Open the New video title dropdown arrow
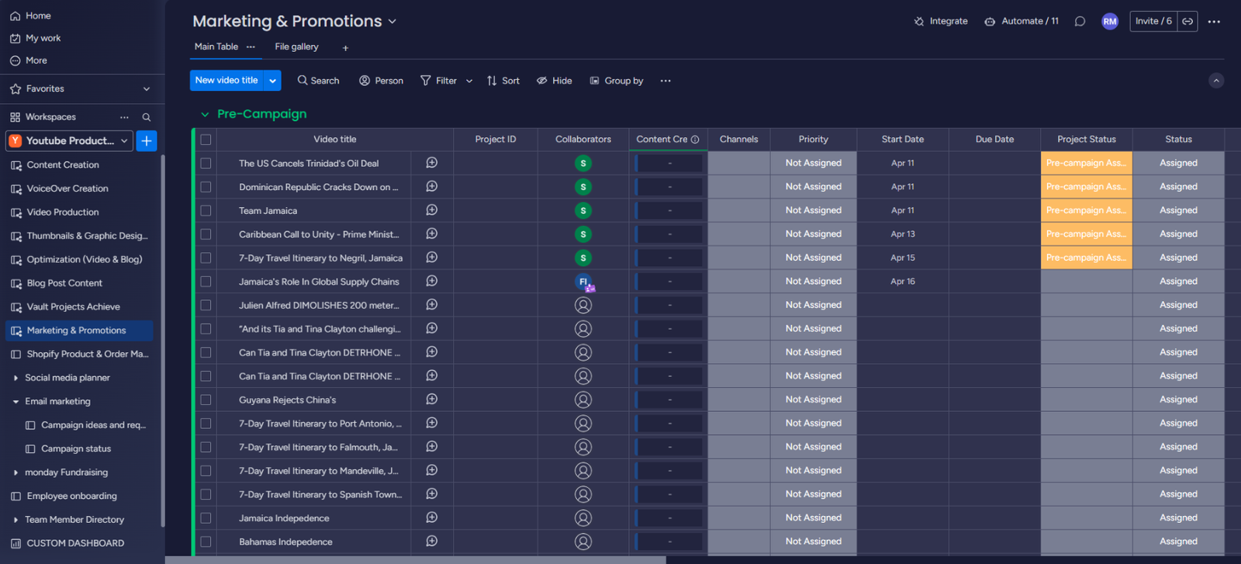 coord(273,81)
